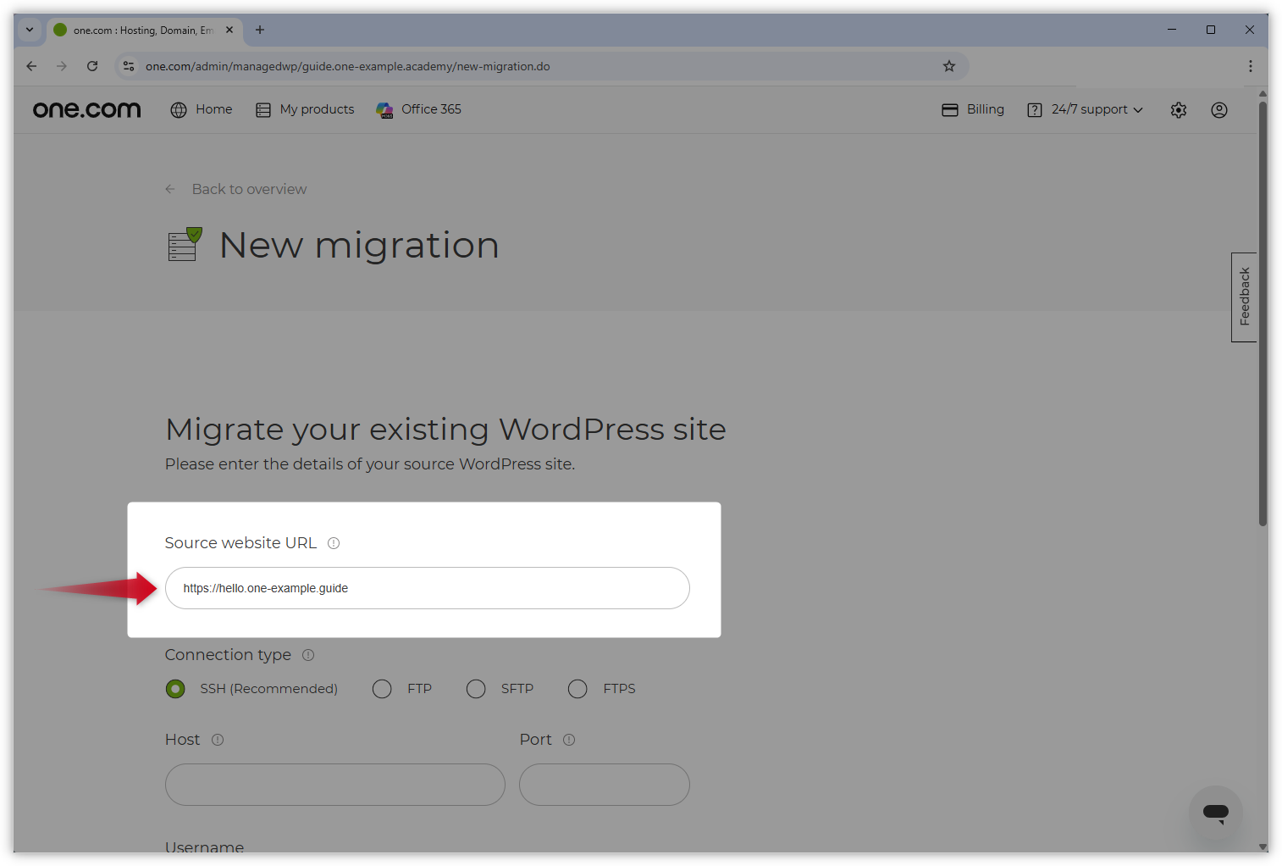
Task: Select the one.com Hosting browser tab
Action: (145, 30)
